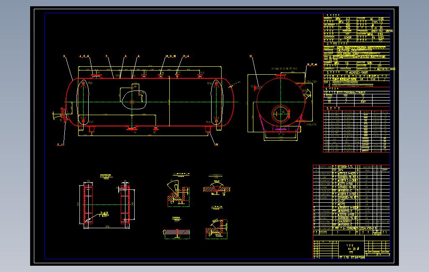Click the part callout number 3

tap(64, 56)
